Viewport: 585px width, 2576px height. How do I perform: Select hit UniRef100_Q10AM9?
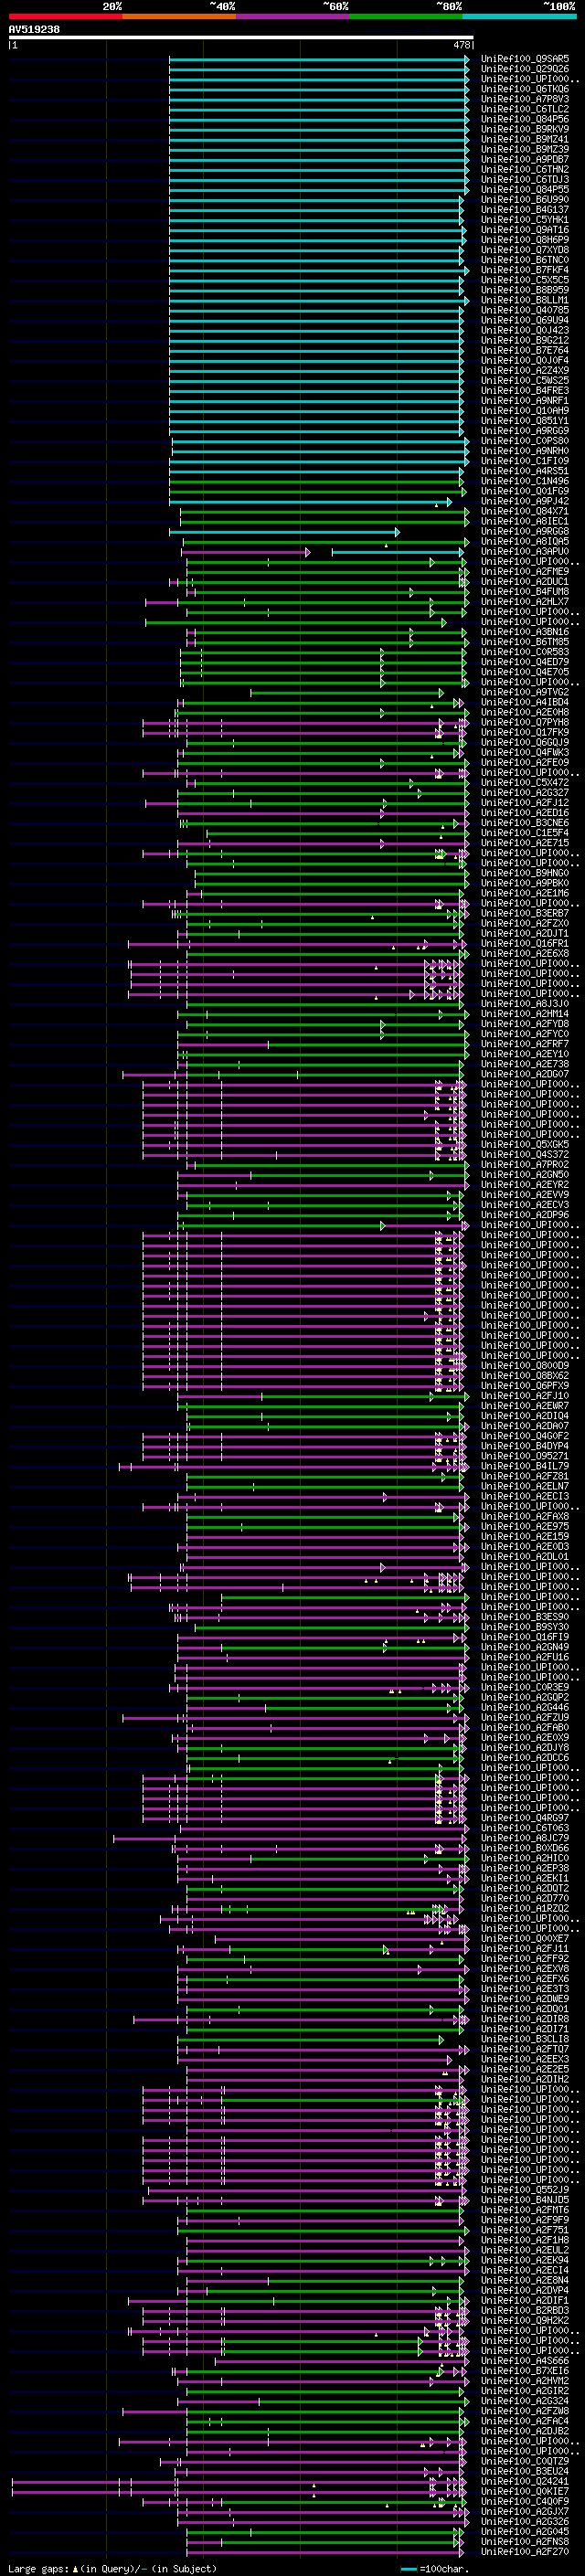click(525, 411)
